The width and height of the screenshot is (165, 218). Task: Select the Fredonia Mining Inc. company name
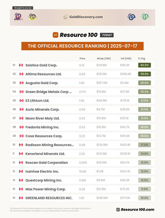point(42,127)
